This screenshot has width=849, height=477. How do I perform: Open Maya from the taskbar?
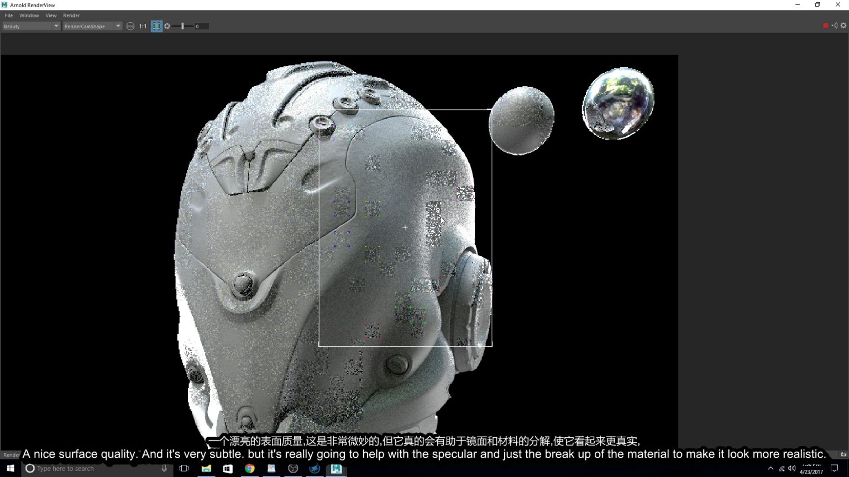[336, 468]
